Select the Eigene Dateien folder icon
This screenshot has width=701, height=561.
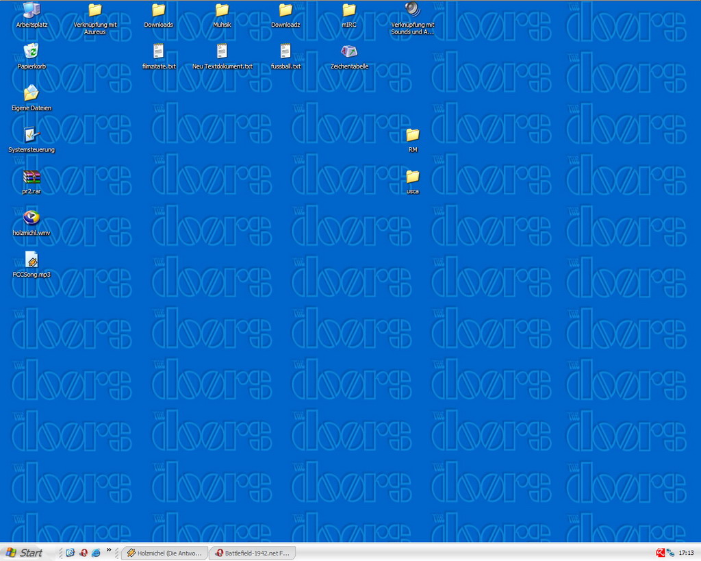pyautogui.click(x=31, y=99)
